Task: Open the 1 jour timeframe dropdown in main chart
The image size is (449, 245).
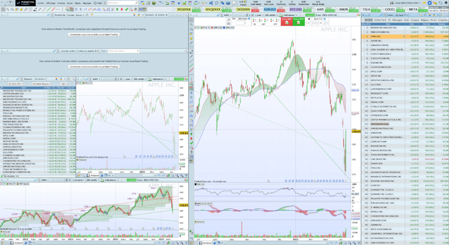Action: 259,15
